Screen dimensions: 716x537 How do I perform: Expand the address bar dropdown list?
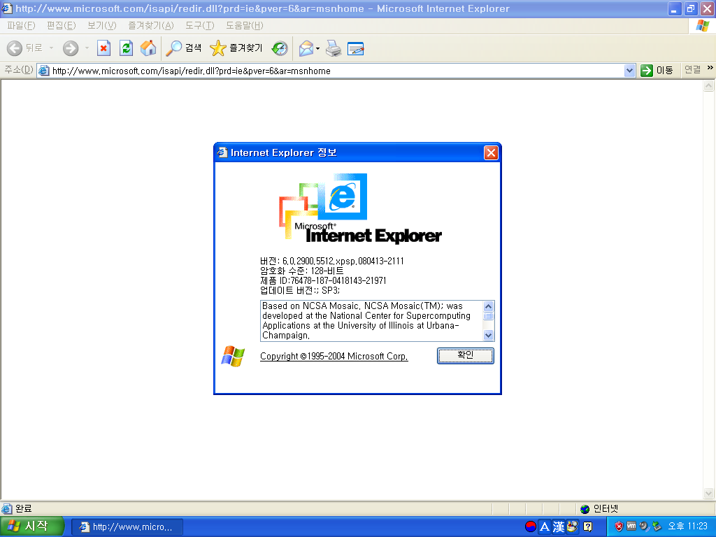[x=630, y=71]
